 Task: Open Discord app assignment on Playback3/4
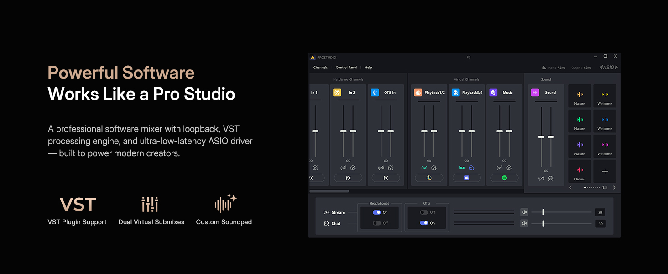[466, 178]
